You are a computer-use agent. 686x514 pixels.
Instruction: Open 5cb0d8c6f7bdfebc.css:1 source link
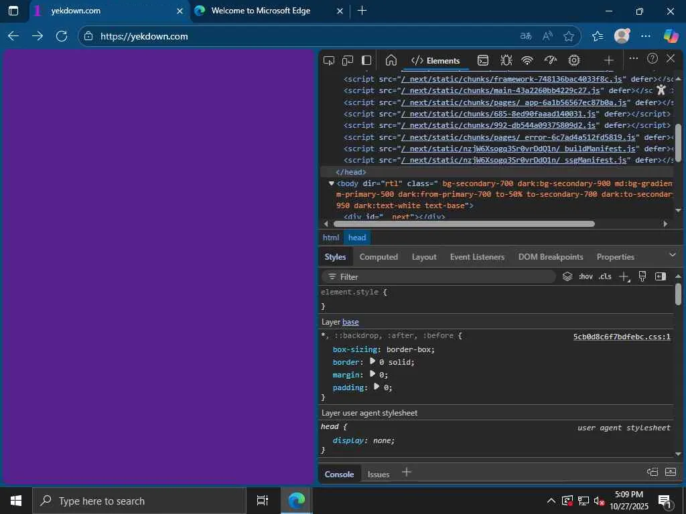point(622,337)
